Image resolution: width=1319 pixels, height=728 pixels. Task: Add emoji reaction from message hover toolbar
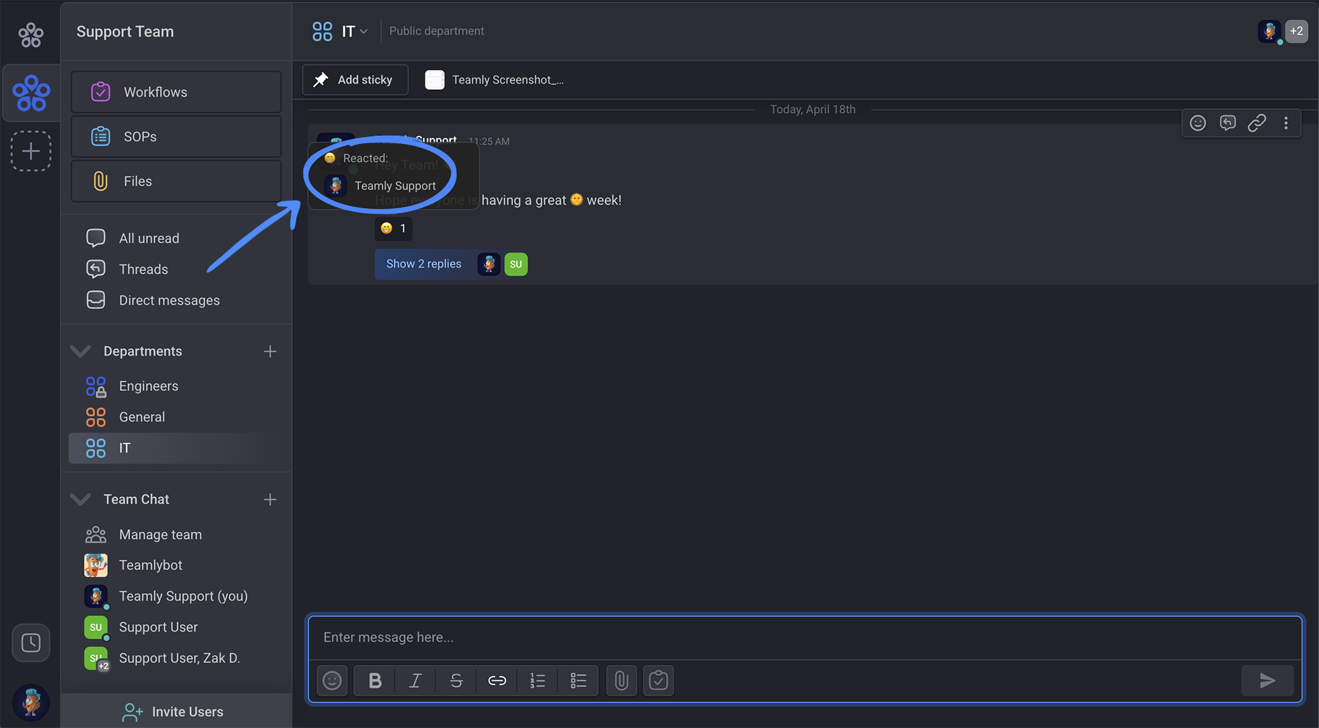click(1198, 123)
